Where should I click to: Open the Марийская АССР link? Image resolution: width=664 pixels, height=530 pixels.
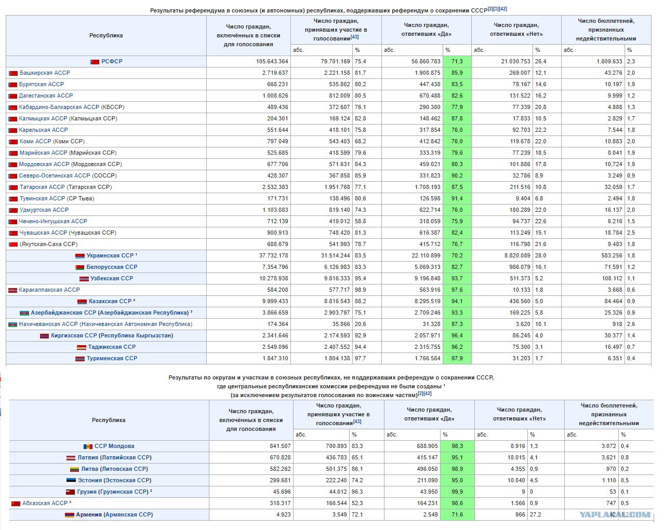click(x=43, y=153)
